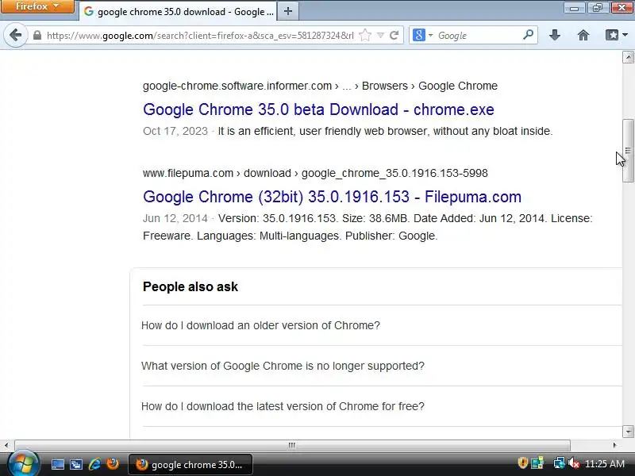
Task: Open the Windows Start orb
Action: point(24,463)
